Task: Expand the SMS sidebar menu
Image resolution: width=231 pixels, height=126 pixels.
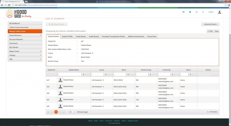Action: coord(25,59)
